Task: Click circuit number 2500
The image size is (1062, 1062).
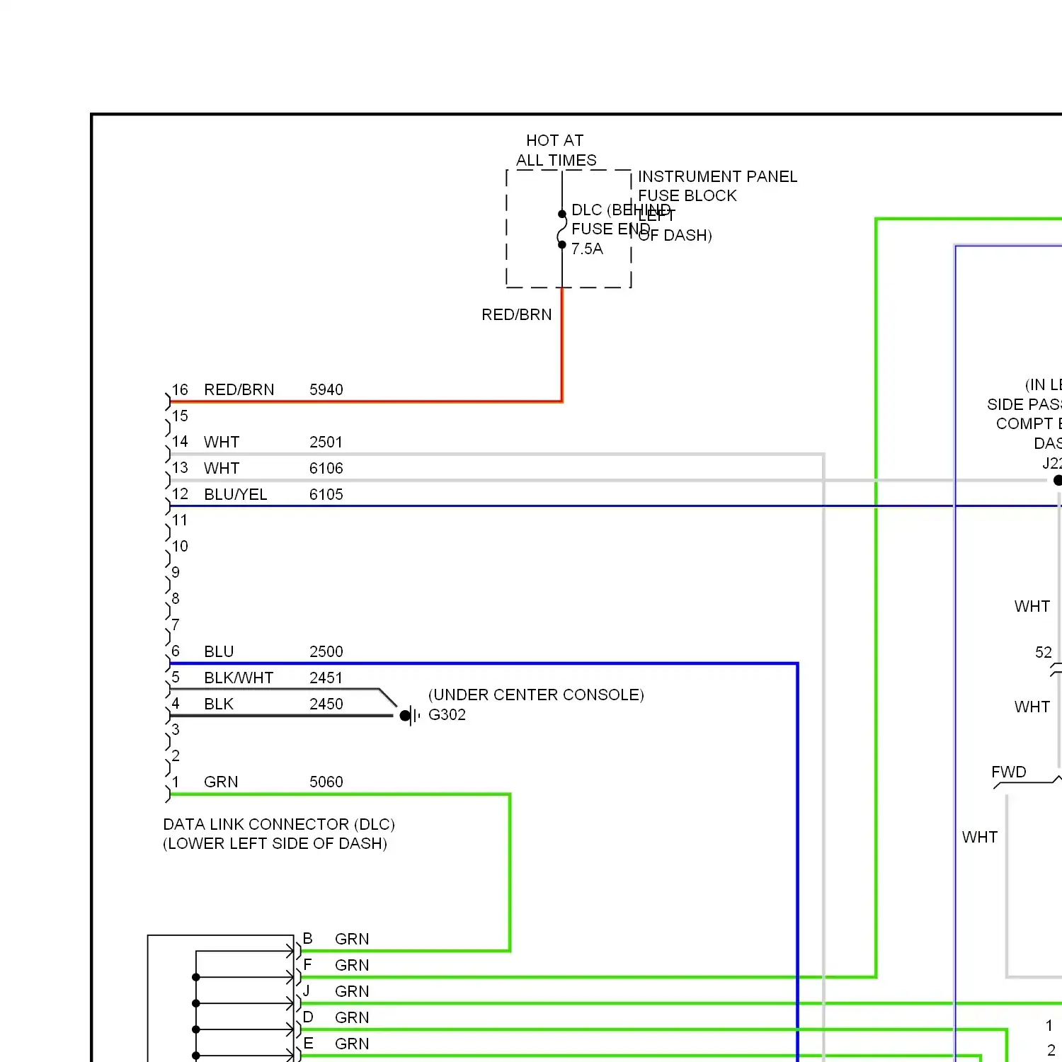Action: (326, 652)
